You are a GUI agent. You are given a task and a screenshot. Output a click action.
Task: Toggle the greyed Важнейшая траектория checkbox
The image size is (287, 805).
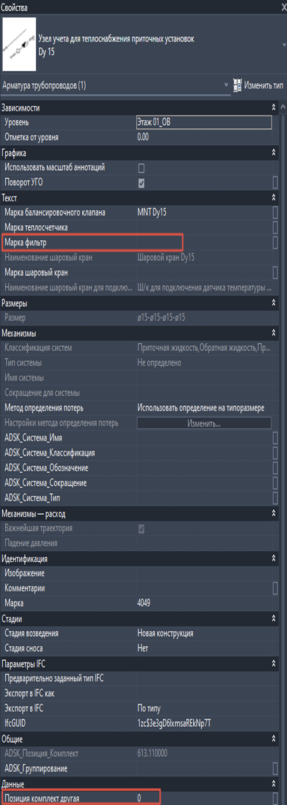[x=141, y=528]
